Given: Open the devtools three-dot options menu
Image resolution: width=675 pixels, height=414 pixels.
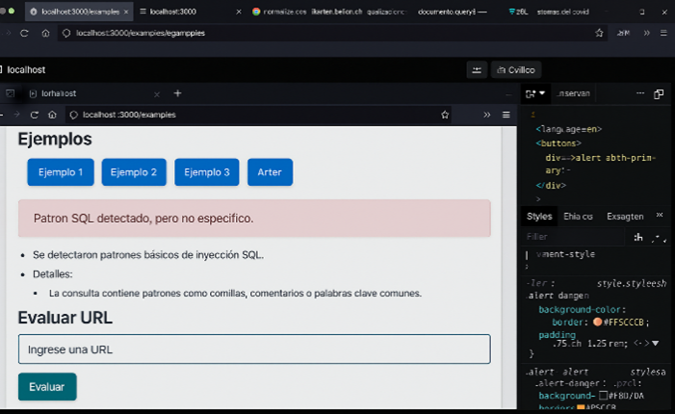Looking at the screenshot, I should pyautogui.click(x=639, y=93).
